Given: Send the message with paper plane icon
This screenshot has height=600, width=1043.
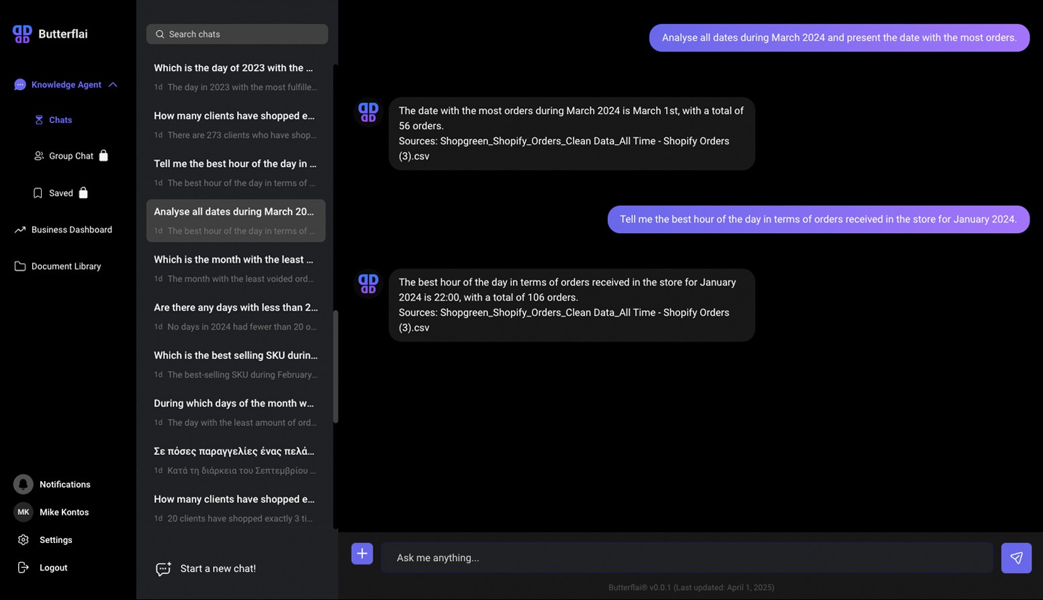Looking at the screenshot, I should (x=1016, y=558).
